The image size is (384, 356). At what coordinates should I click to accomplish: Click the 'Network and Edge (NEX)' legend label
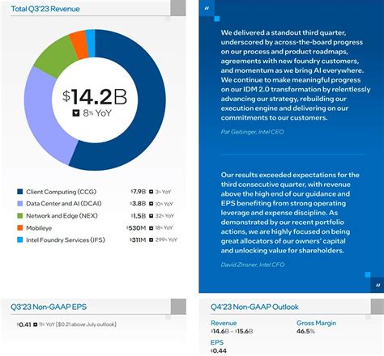(62, 216)
